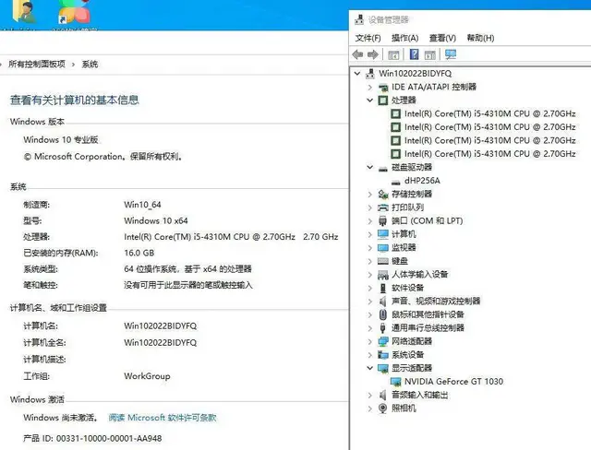Expand the 照相机 node
Image resolution: width=591 pixels, height=450 pixels.
point(370,409)
